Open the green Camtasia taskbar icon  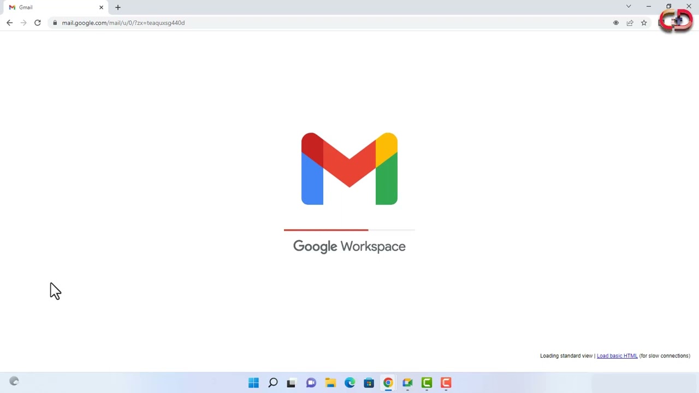pyautogui.click(x=426, y=383)
